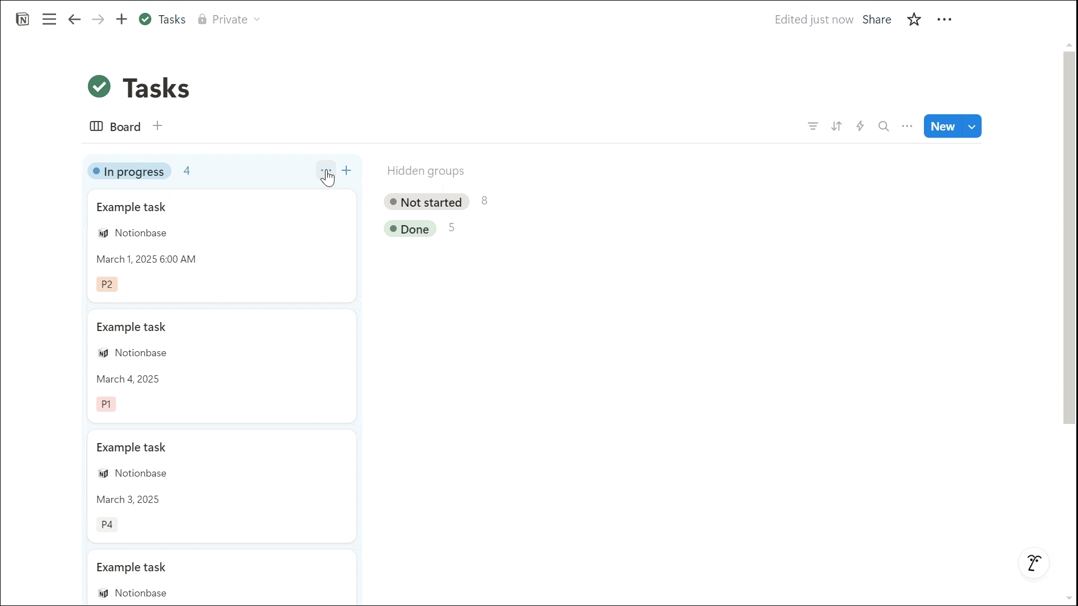The width and height of the screenshot is (1078, 606).
Task: Open the Filter icon
Action: [x=812, y=127]
